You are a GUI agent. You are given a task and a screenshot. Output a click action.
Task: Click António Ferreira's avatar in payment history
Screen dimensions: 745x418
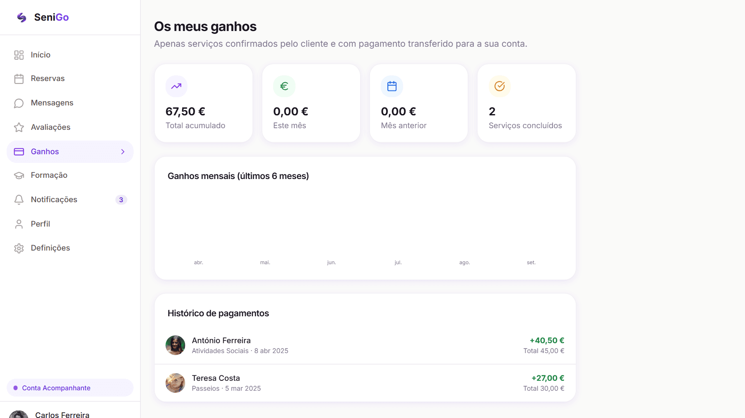point(175,345)
